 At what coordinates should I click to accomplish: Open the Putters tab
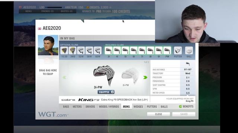pyautogui.click(x=152, y=107)
